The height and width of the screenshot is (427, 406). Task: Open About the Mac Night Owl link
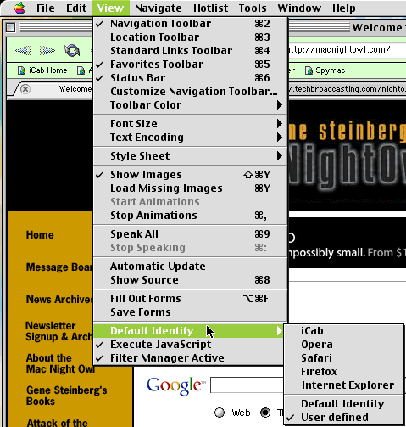click(x=60, y=363)
